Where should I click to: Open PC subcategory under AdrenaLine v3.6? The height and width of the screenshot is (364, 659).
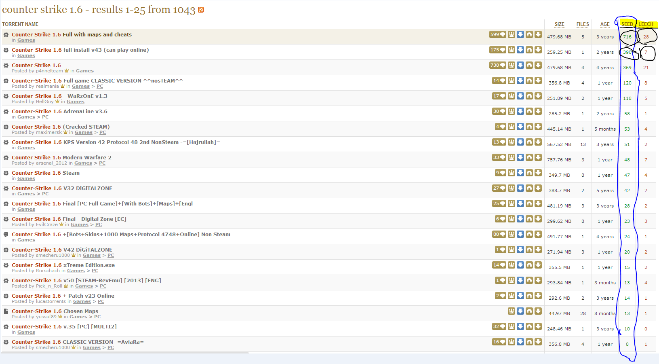(45, 117)
